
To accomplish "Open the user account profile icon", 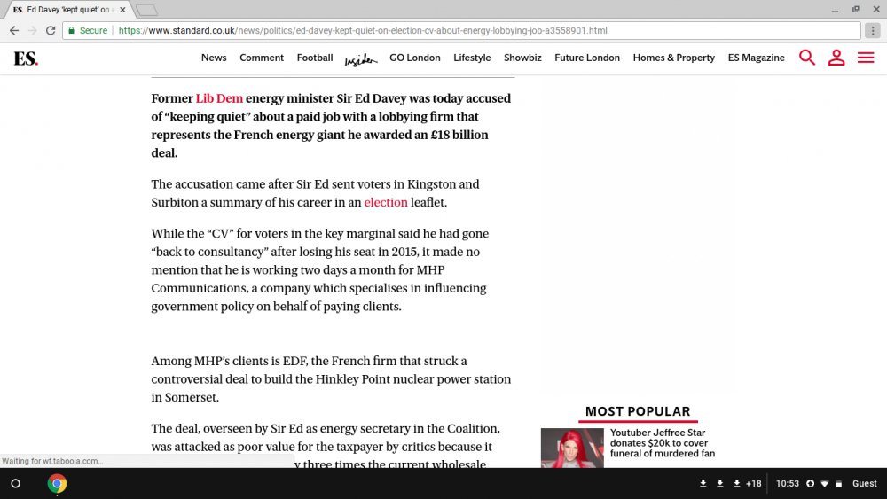I will point(836,58).
